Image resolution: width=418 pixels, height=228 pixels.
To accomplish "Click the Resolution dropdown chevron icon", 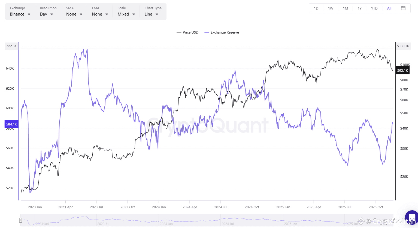I will click(x=52, y=14).
